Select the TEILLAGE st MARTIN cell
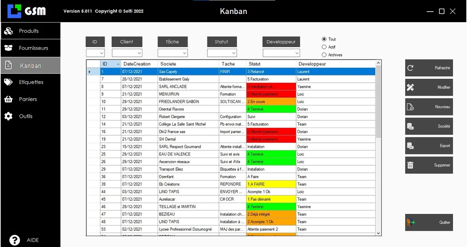Screen dimensions: 467x247 tap(188, 207)
